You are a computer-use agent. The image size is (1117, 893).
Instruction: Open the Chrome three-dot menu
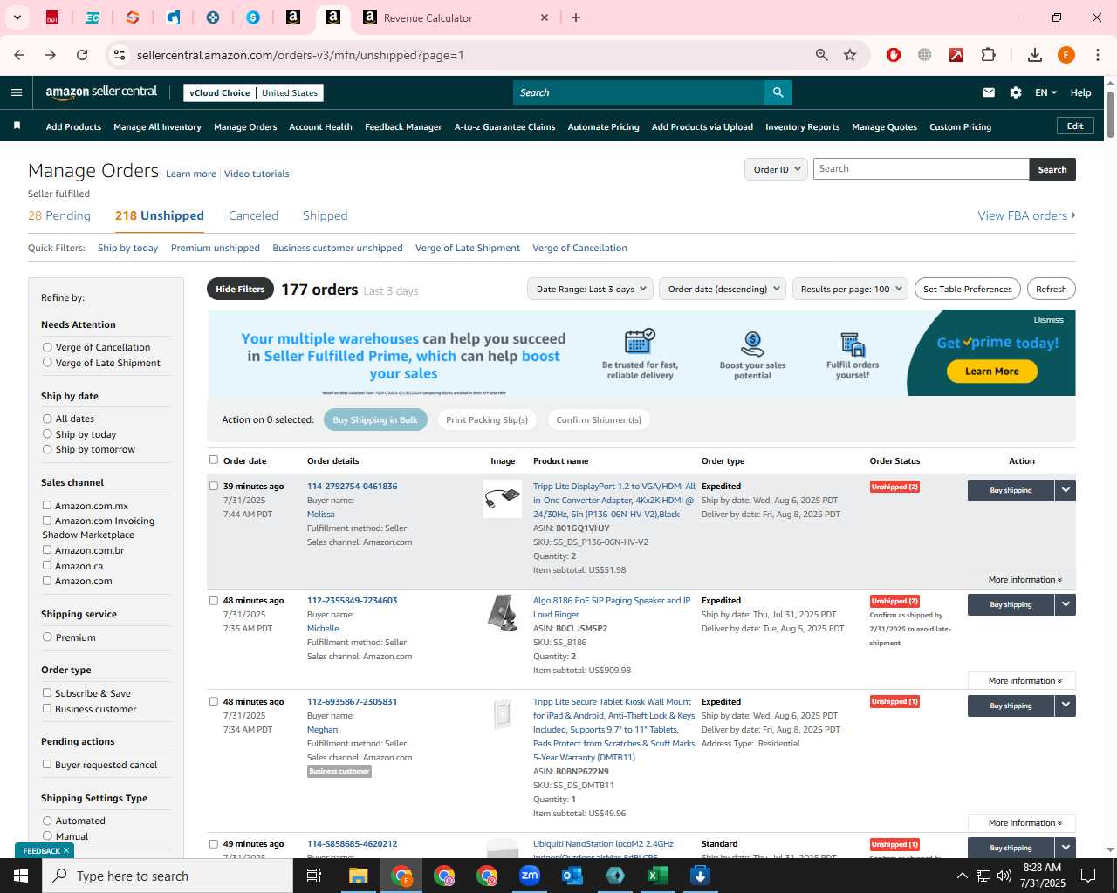pyautogui.click(x=1098, y=55)
